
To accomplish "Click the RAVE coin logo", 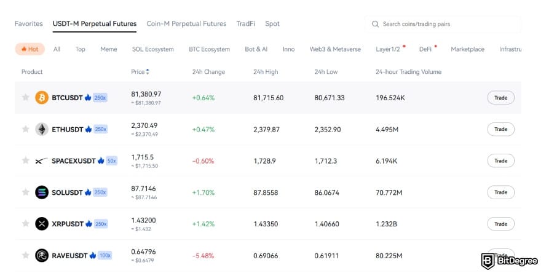I will point(42,255).
